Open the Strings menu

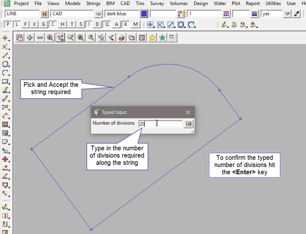pyautogui.click(x=93, y=3)
